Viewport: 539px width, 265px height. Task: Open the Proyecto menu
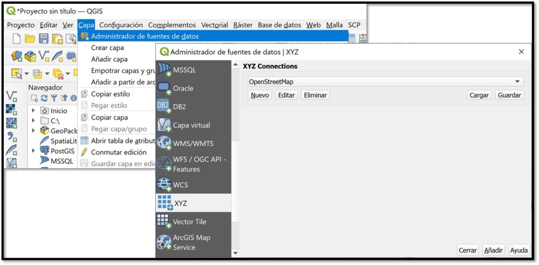pyautogui.click(x=21, y=25)
